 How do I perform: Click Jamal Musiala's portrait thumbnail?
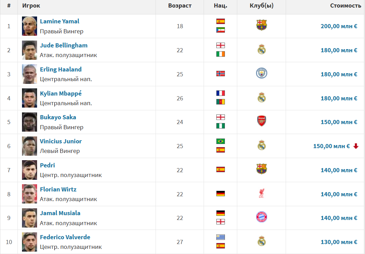click(x=30, y=218)
